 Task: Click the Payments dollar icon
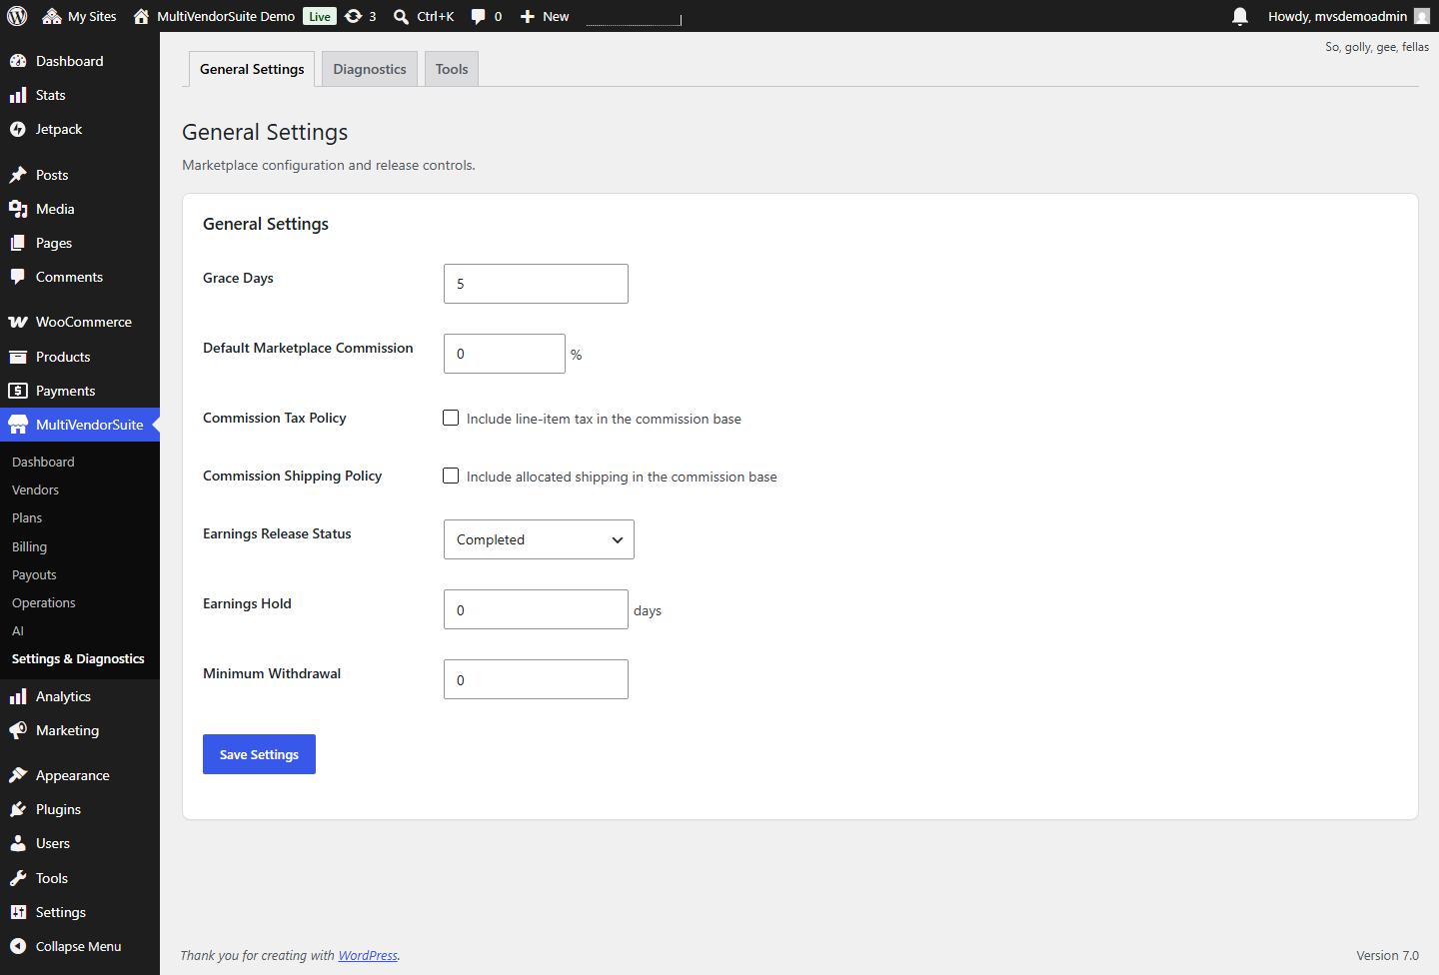18,391
